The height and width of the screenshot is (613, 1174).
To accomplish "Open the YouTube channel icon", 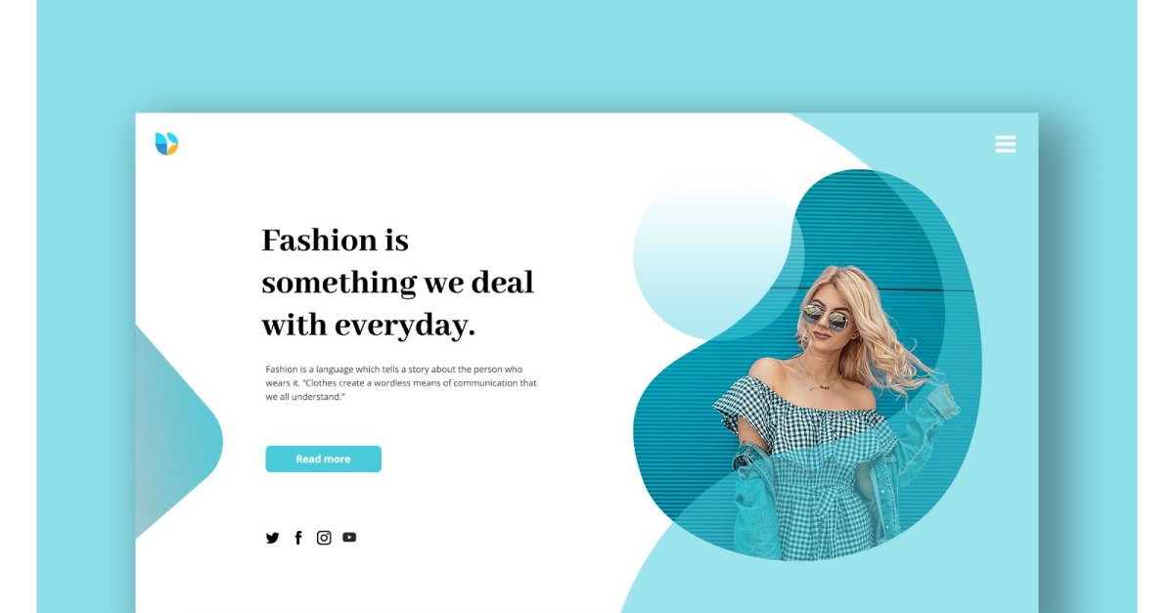I will (x=349, y=537).
